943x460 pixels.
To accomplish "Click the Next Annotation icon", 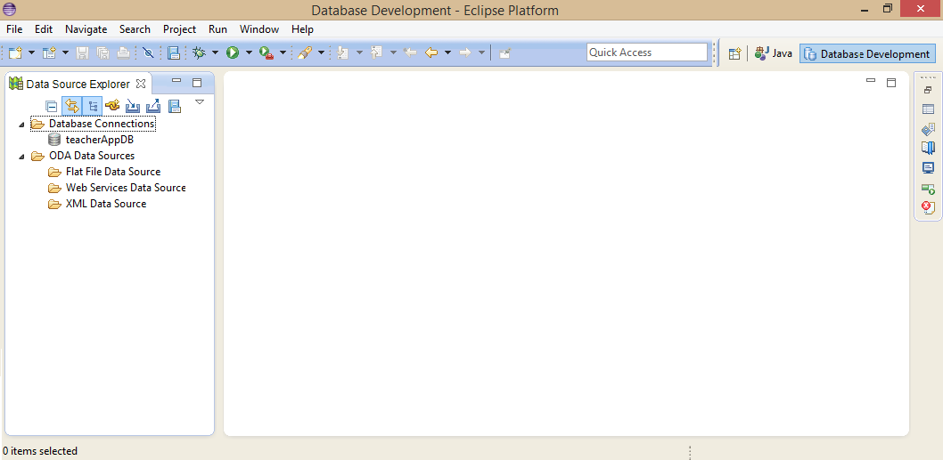I will click(343, 52).
